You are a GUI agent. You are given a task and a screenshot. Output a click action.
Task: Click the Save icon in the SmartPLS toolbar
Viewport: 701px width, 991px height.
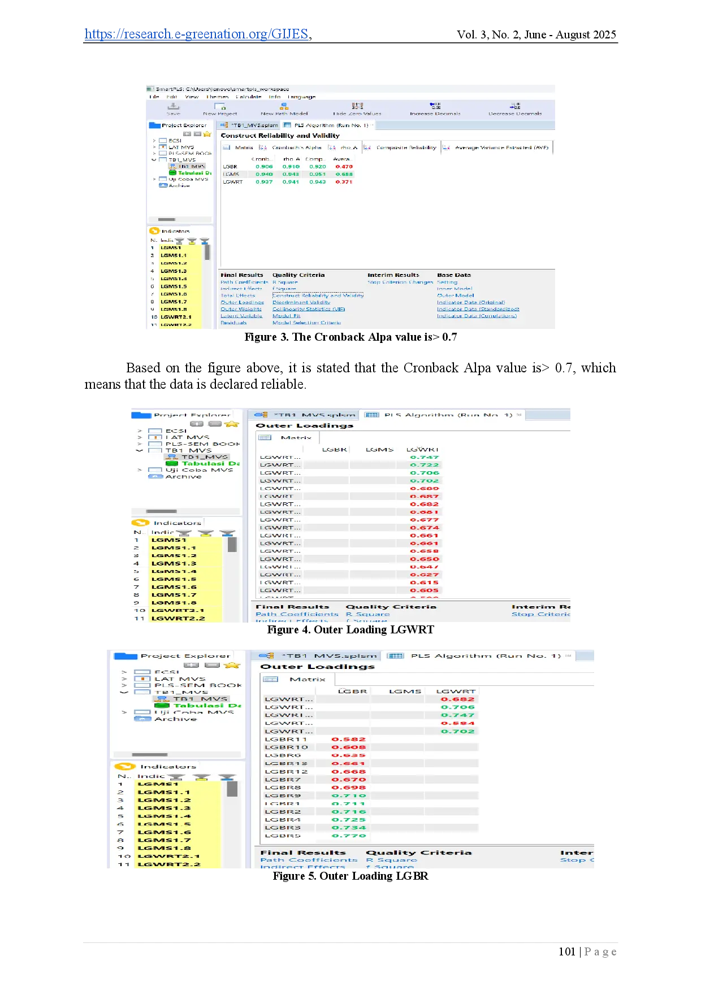pos(174,106)
